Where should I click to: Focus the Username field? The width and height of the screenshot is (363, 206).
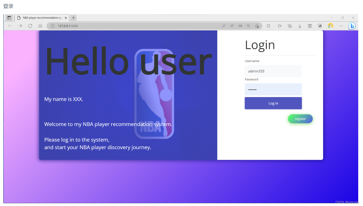(273, 71)
